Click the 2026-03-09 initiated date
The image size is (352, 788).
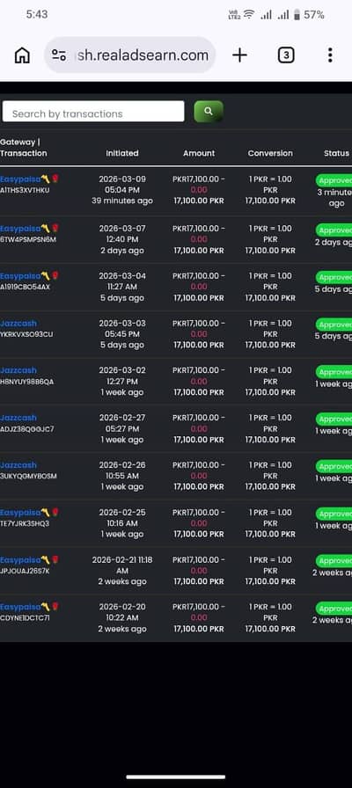tap(122, 179)
